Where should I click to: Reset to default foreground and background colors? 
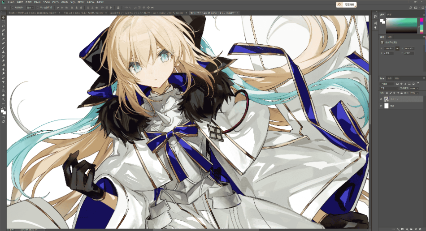pyautogui.click(x=2, y=108)
